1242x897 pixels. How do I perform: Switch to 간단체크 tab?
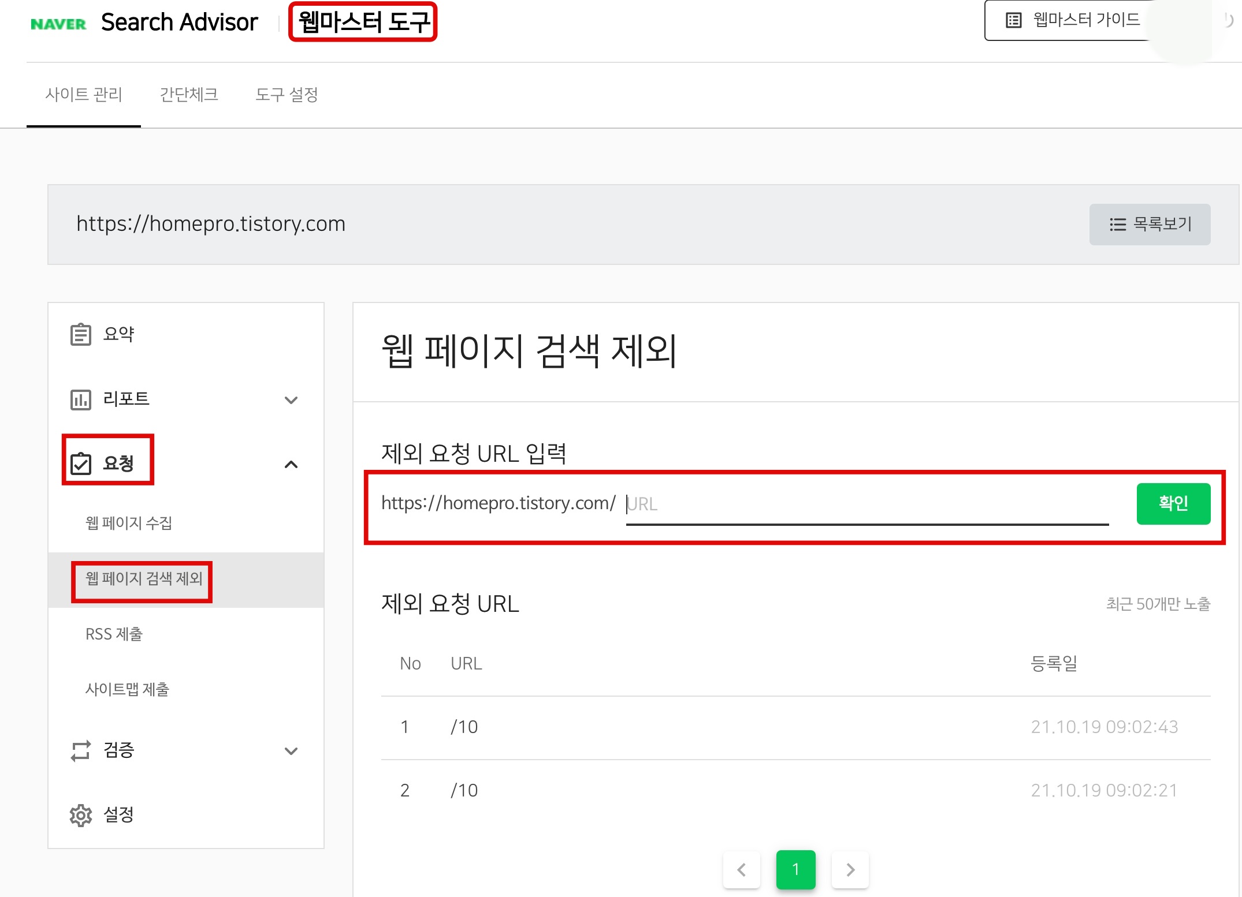point(189,94)
